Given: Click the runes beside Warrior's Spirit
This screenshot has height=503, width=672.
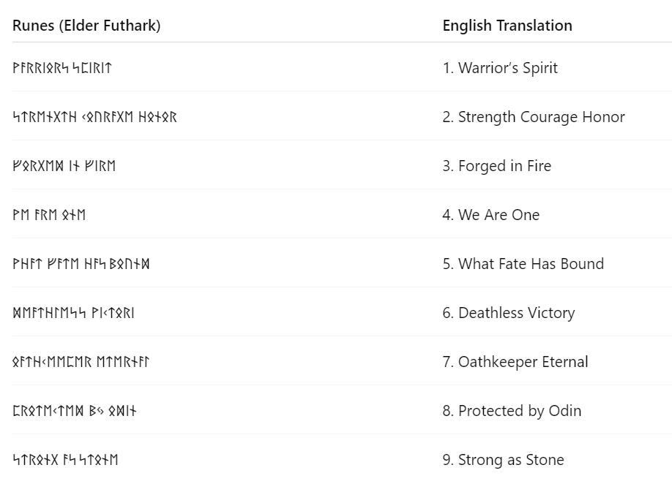Looking at the screenshot, I should tap(62, 68).
